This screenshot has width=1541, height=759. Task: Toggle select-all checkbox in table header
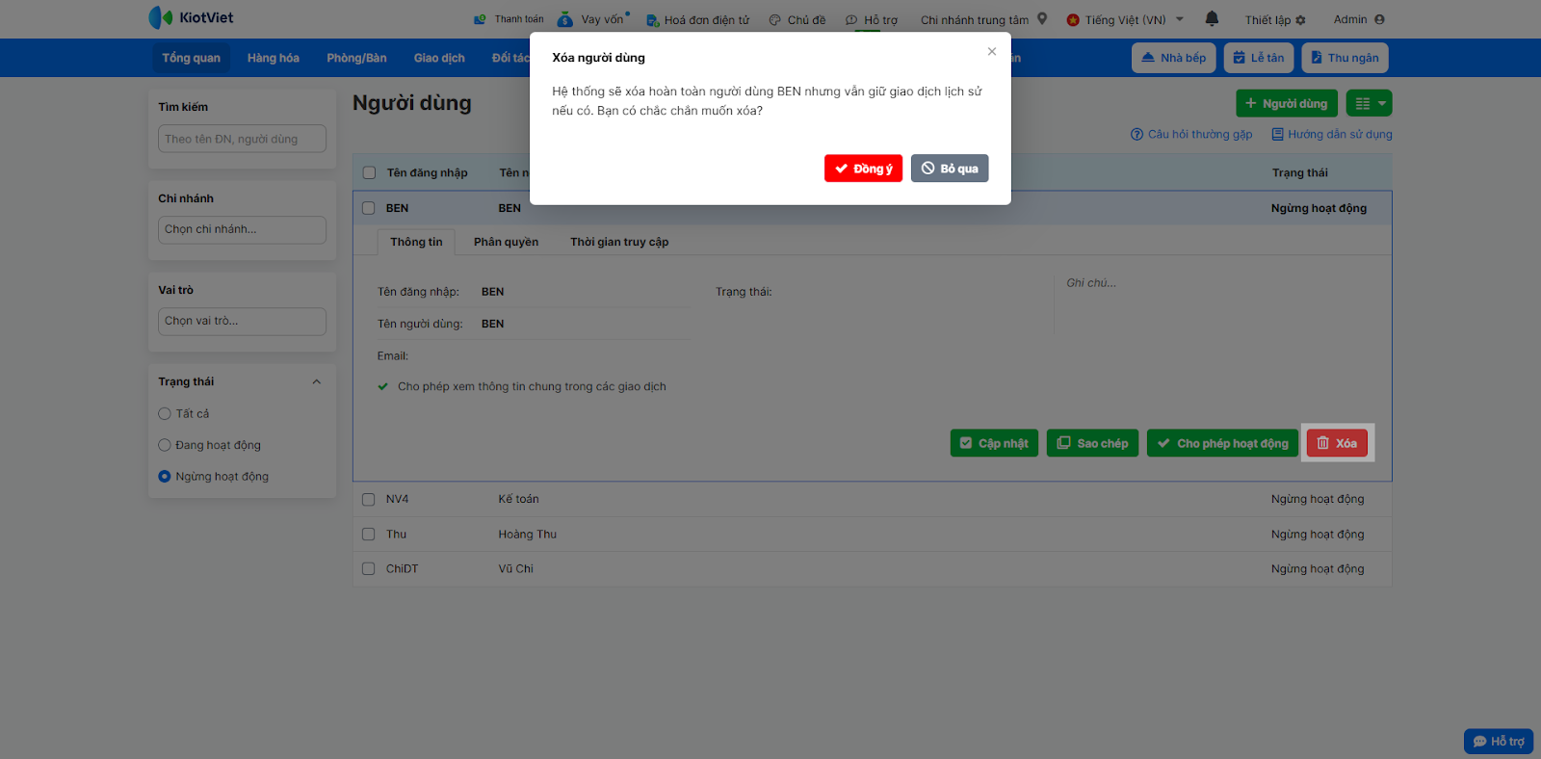369,173
